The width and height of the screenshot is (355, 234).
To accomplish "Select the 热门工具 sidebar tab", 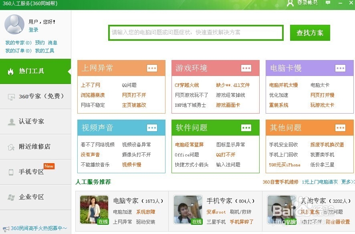I will 36,72.
